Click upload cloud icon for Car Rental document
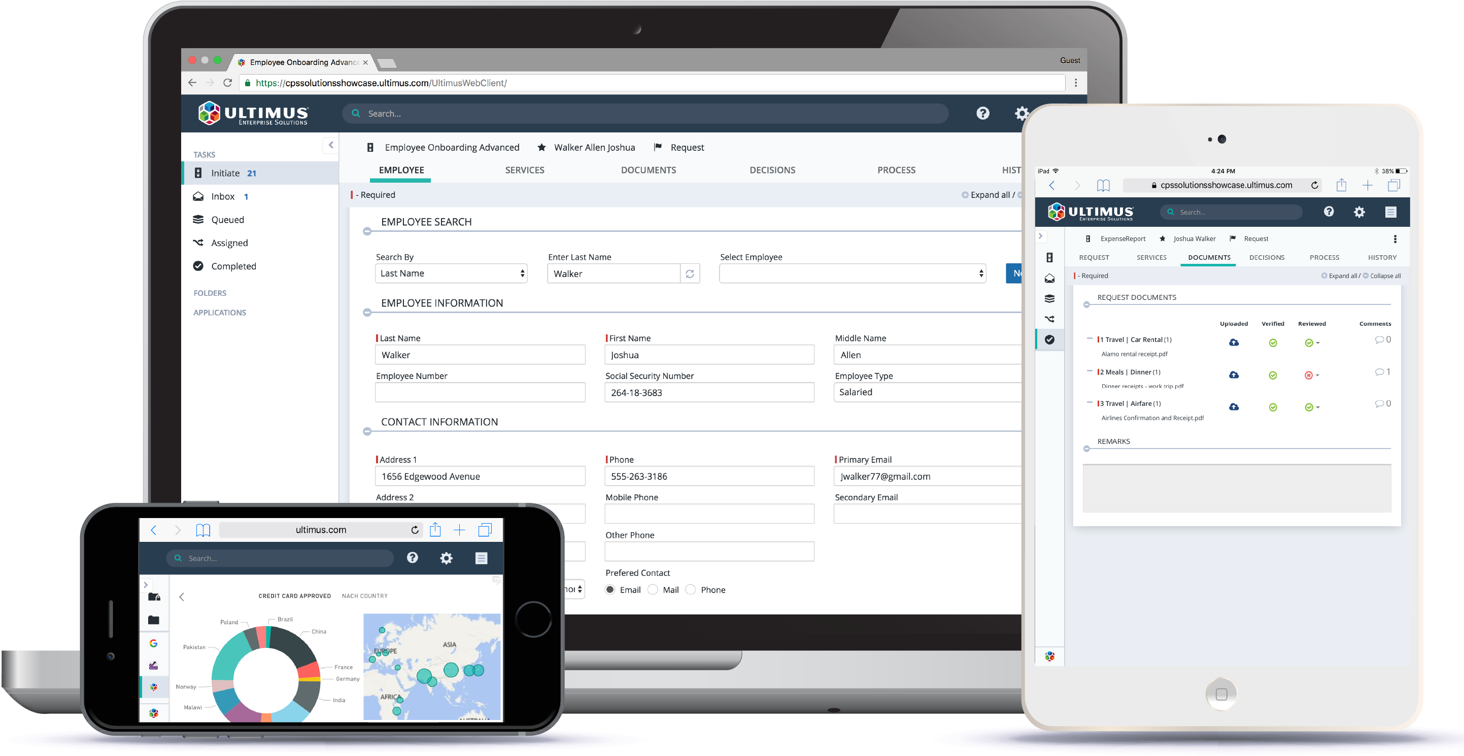The width and height of the screenshot is (1464, 756). 1234,343
